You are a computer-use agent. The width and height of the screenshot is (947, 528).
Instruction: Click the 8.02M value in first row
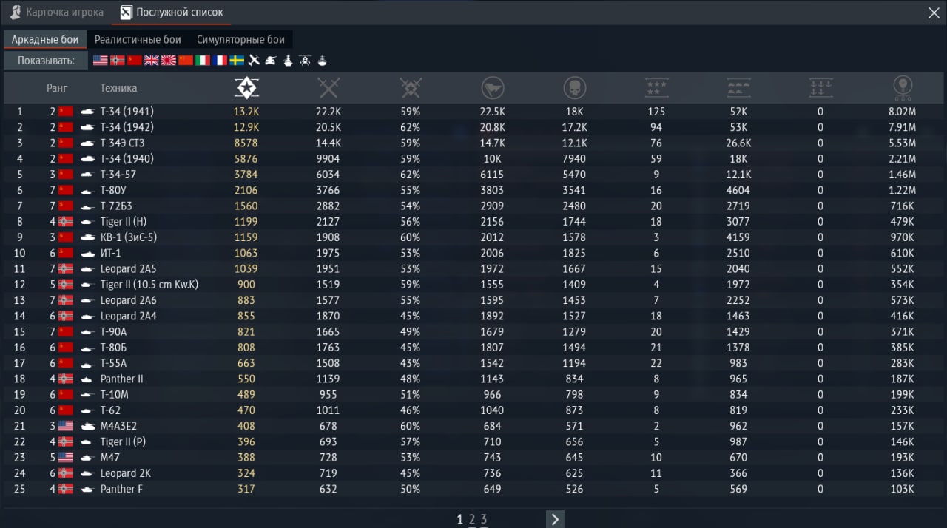(x=902, y=112)
